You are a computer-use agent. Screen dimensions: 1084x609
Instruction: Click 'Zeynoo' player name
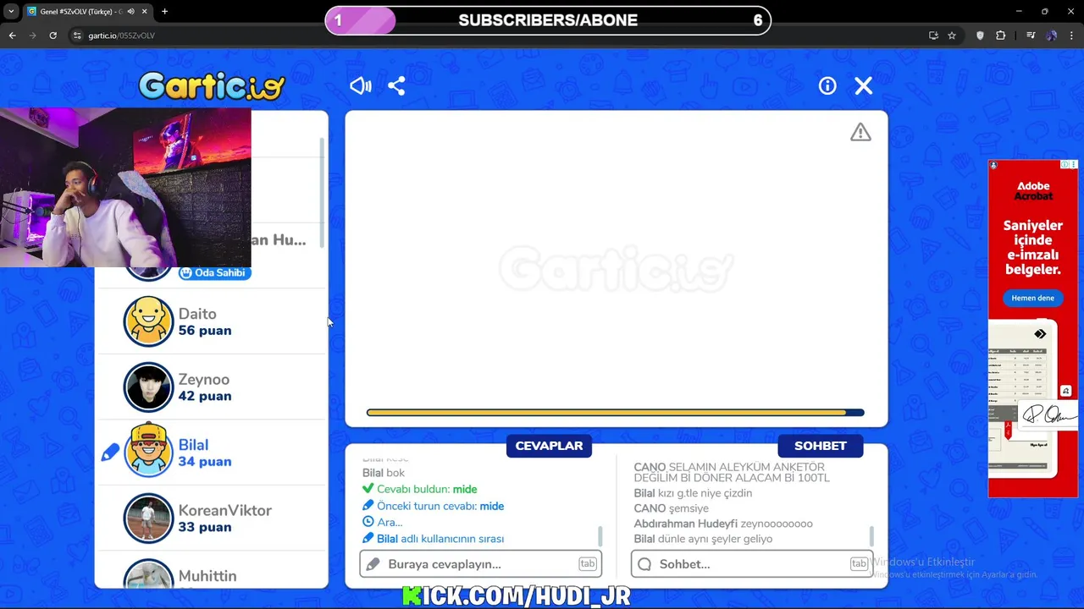coord(203,380)
